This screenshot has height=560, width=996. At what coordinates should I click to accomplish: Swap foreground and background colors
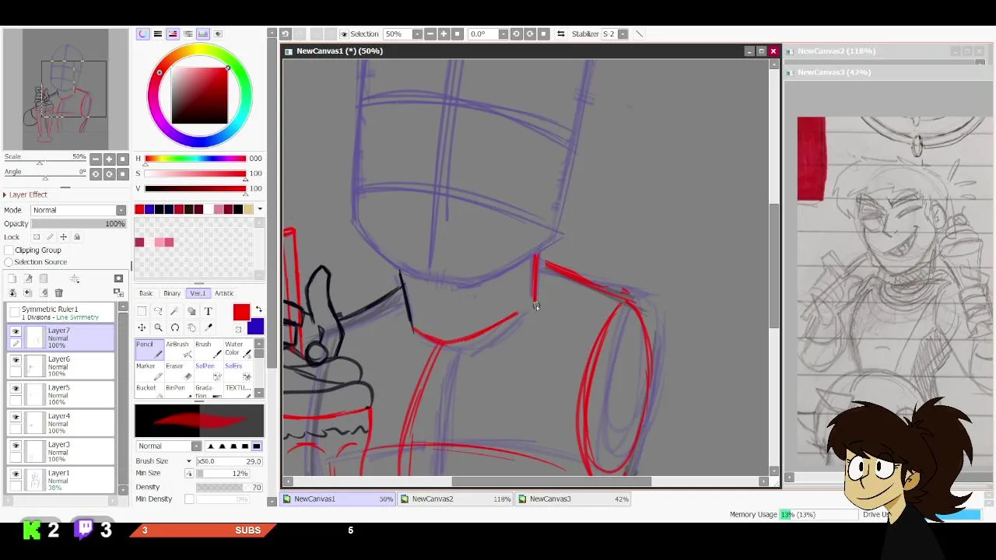pos(259,310)
